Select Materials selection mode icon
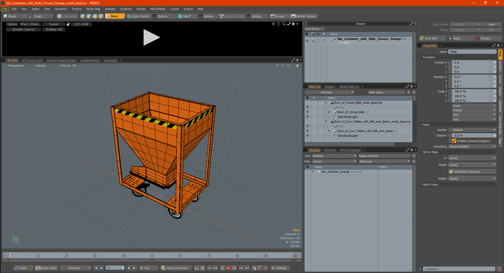The image size is (504, 273). (101, 16)
